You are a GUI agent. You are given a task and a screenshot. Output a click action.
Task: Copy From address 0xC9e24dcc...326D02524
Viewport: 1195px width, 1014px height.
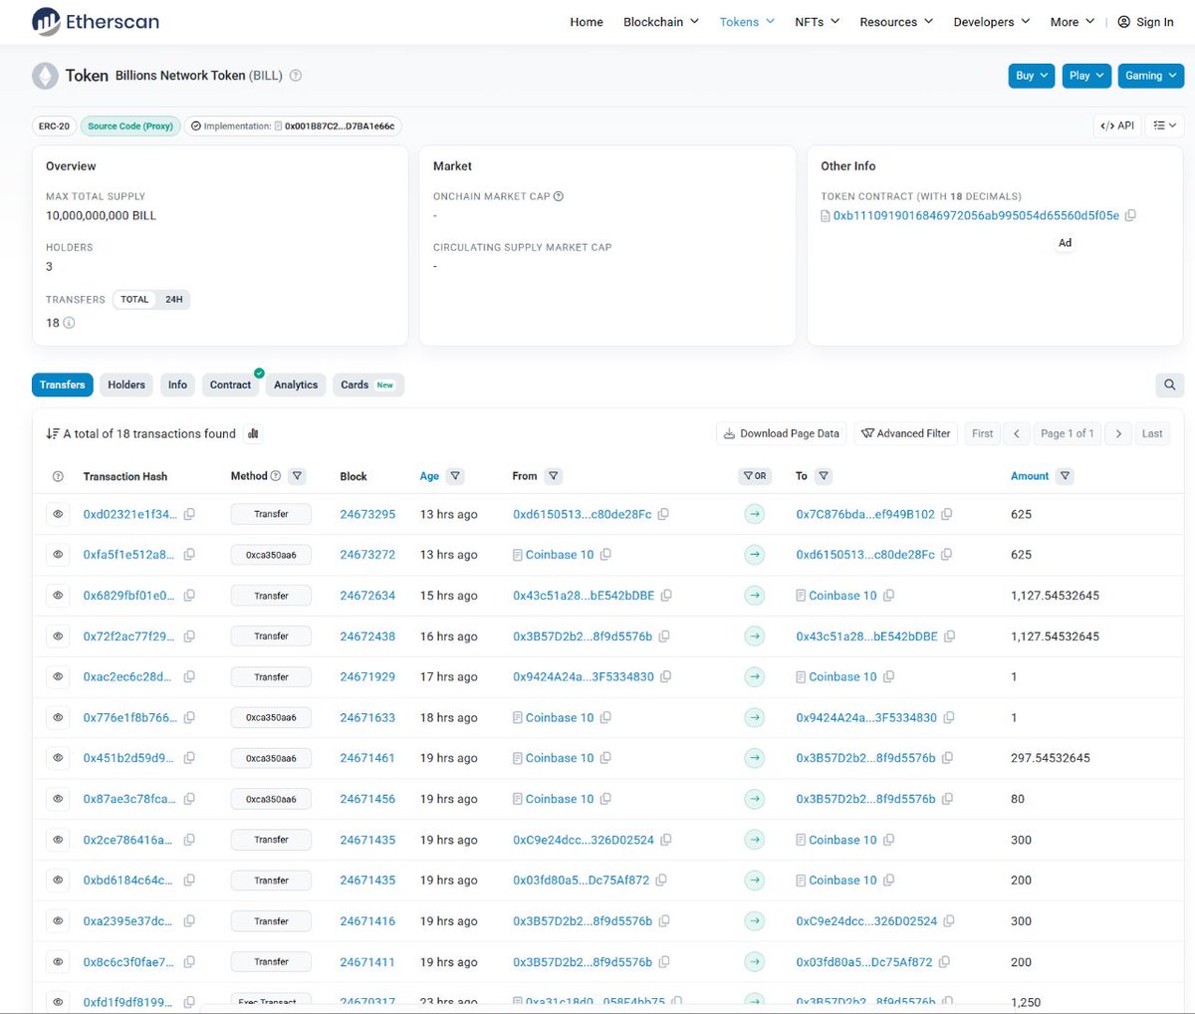[666, 840]
